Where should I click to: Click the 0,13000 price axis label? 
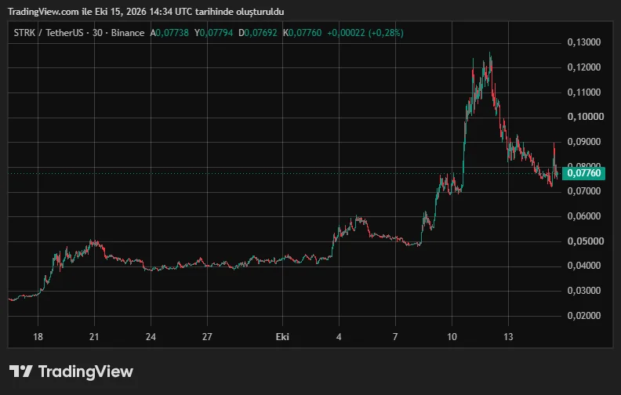584,42
